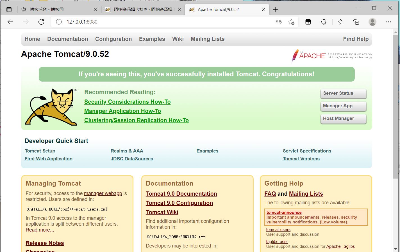Click the Read more... link
The image size is (400, 252).
pyautogui.click(x=40, y=230)
